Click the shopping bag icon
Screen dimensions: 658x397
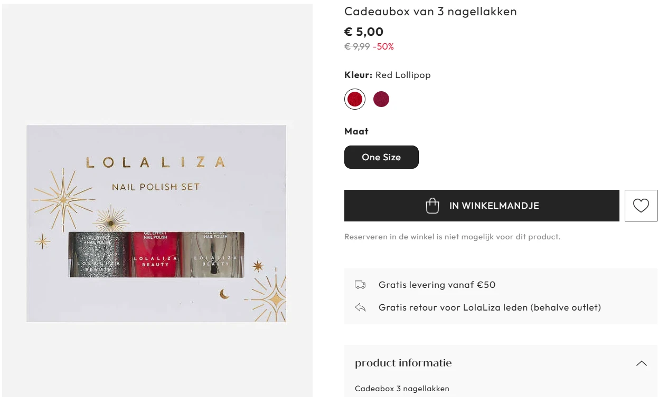(x=433, y=206)
